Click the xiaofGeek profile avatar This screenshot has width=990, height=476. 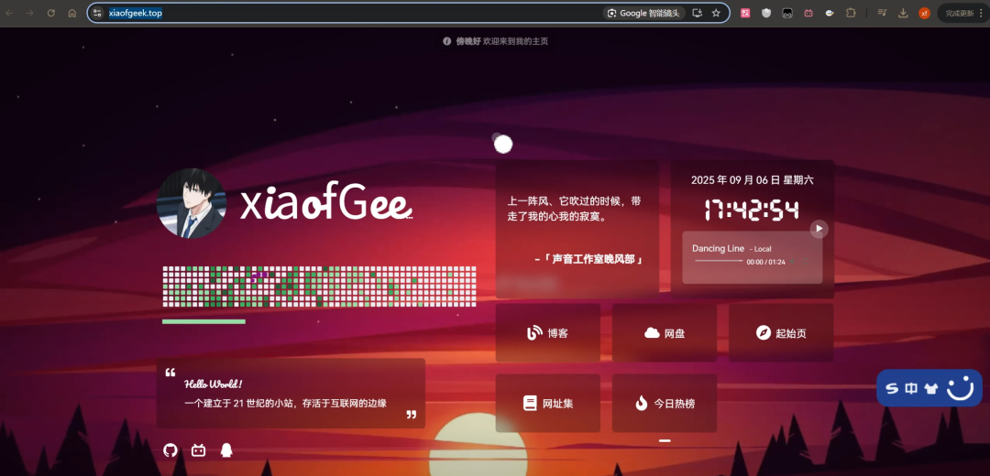pos(192,203)
